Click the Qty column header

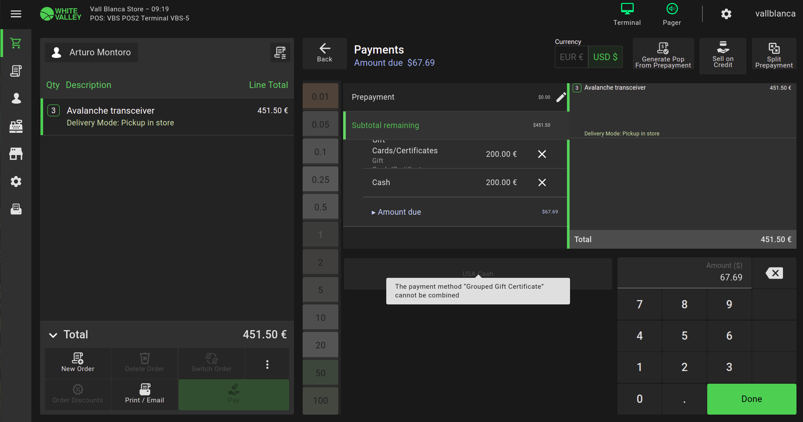[x=53, y=85]
